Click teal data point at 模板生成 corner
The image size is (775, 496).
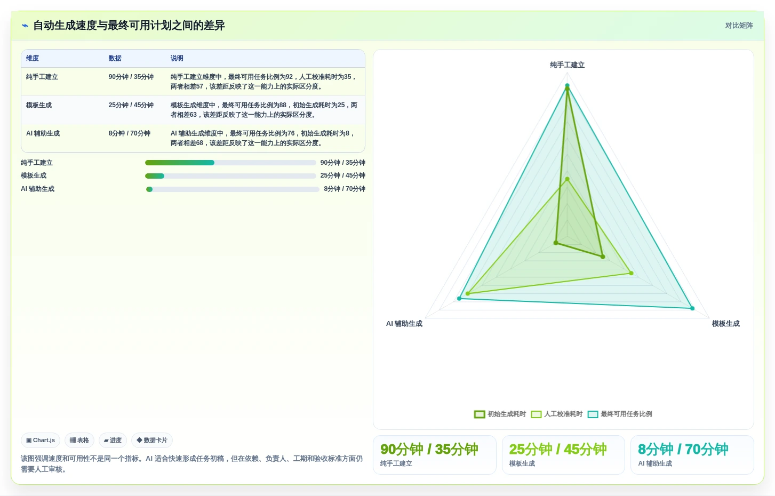692,308
